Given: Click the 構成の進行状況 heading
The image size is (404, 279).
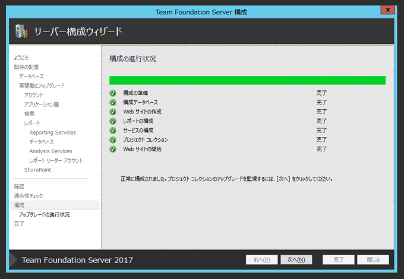Looking at the screenshot, I should [132, 59].
